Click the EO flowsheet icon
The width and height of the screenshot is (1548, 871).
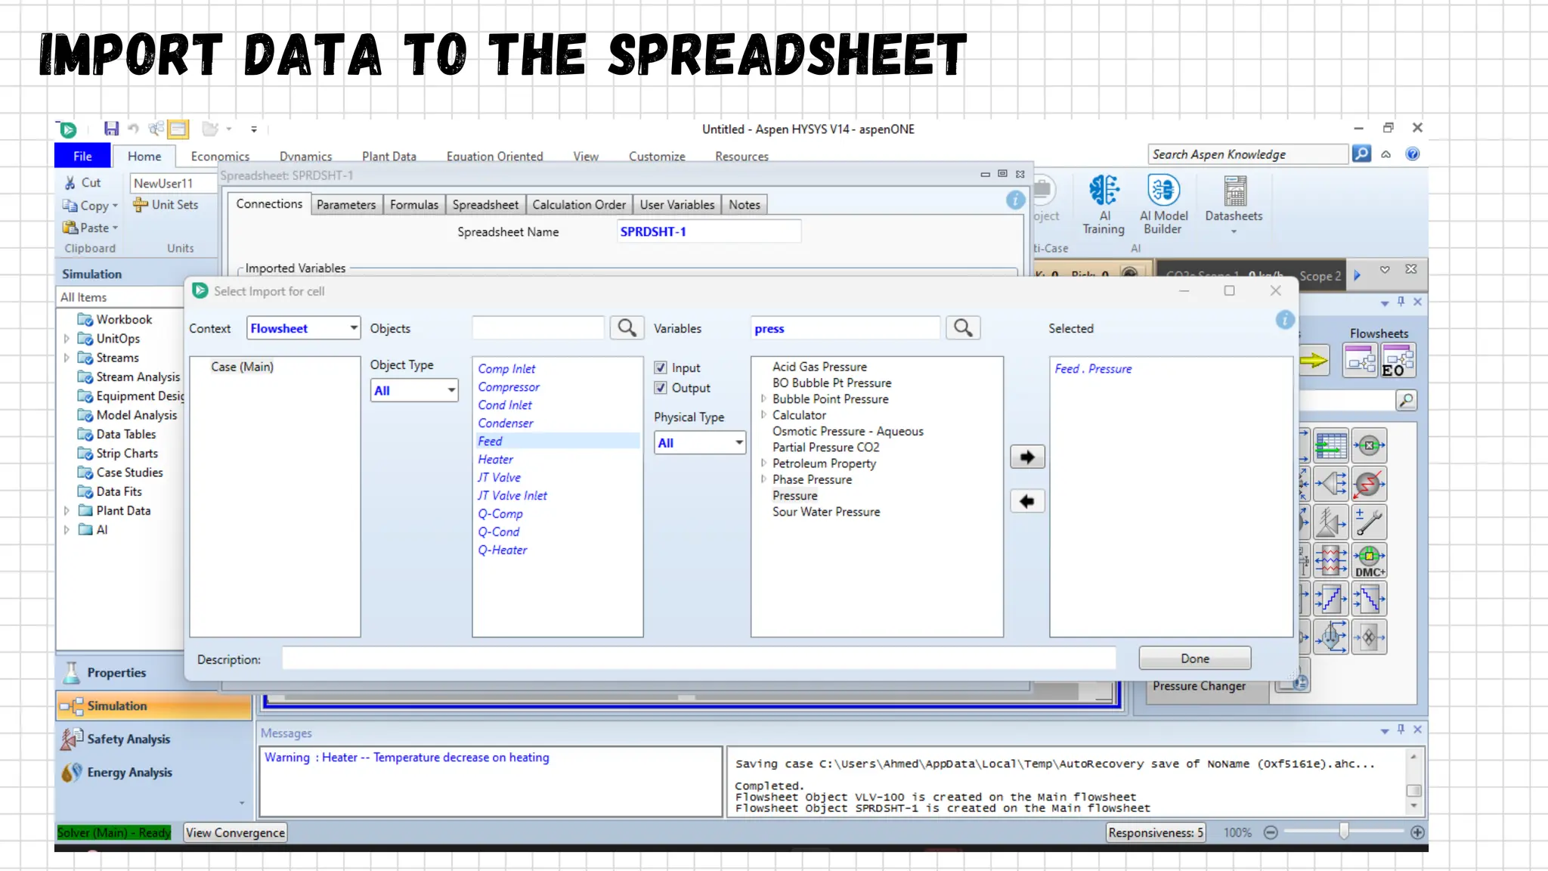click(1398, 361)
